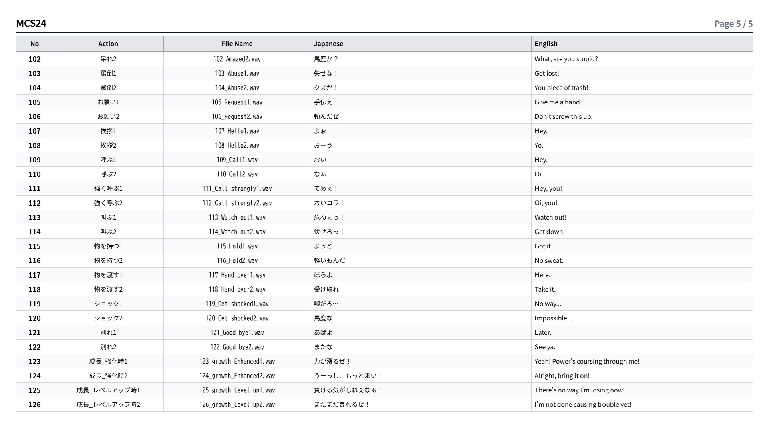Click the 116_Hold2.wav file name
Image resolution: width=769 pixels, height=432 pixels.
pyautogui.click(x=237, y=260)
